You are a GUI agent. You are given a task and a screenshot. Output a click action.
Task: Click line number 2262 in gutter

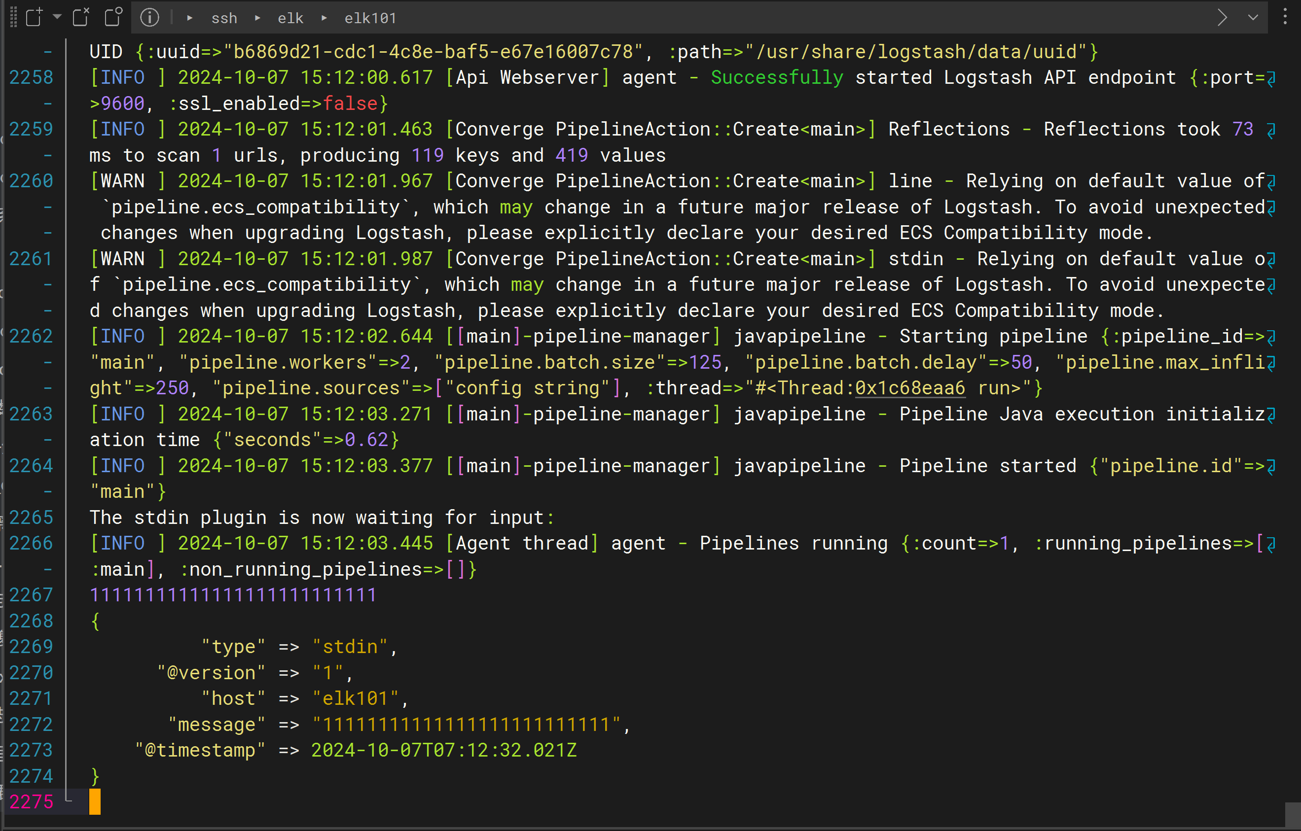(x=32, y=337)
